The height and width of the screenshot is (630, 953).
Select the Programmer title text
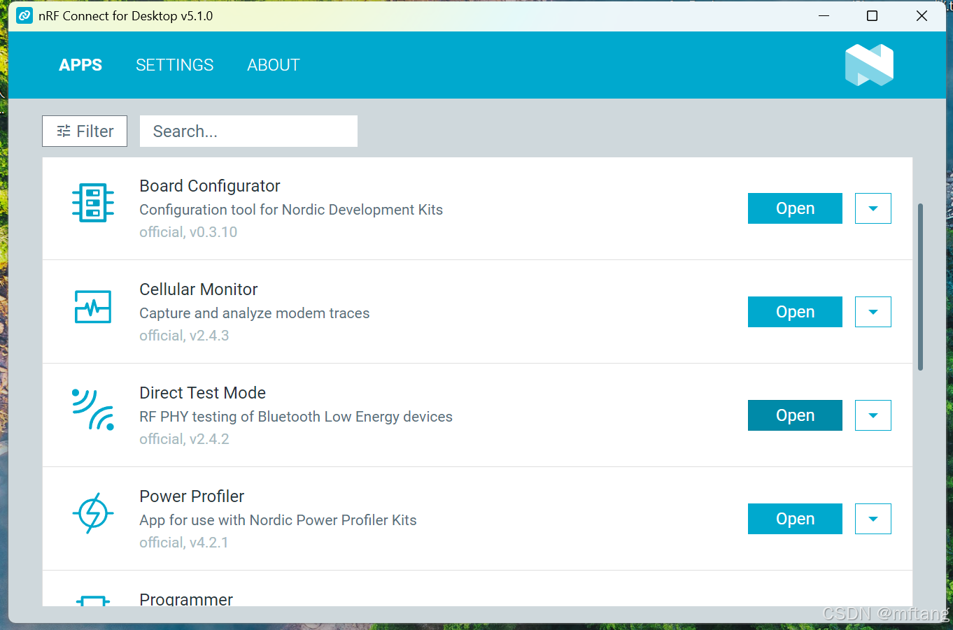186,599
